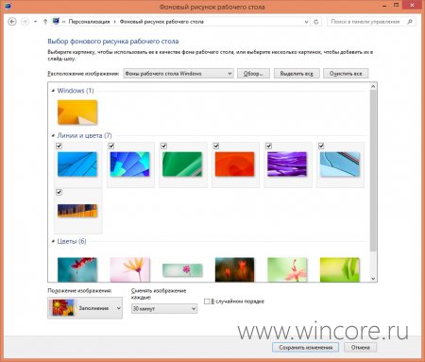Click the search control panel field
This screenshot has height=362, width=425.
click(371, 22)
